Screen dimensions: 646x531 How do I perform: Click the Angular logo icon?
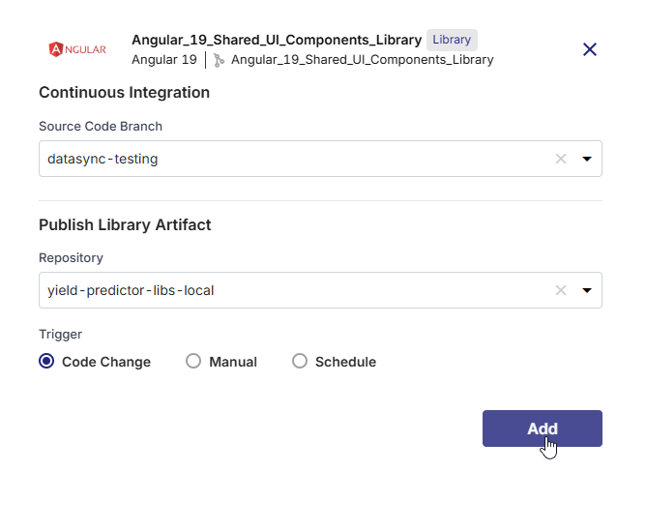(77, 49)
